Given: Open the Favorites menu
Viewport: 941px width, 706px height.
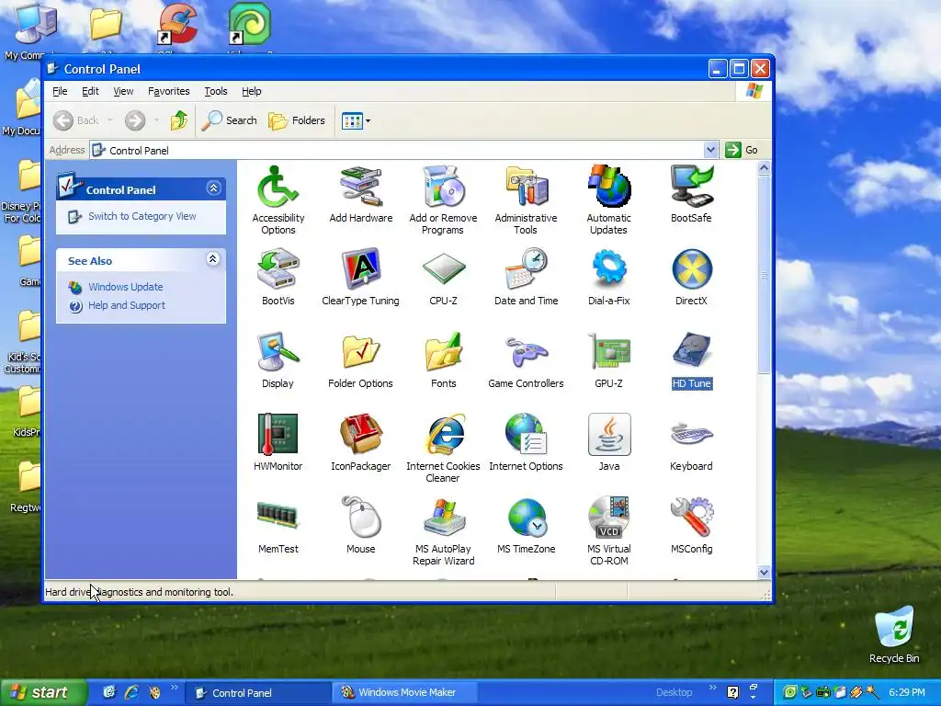Looking at the screenshot, I should coord(169,91).
